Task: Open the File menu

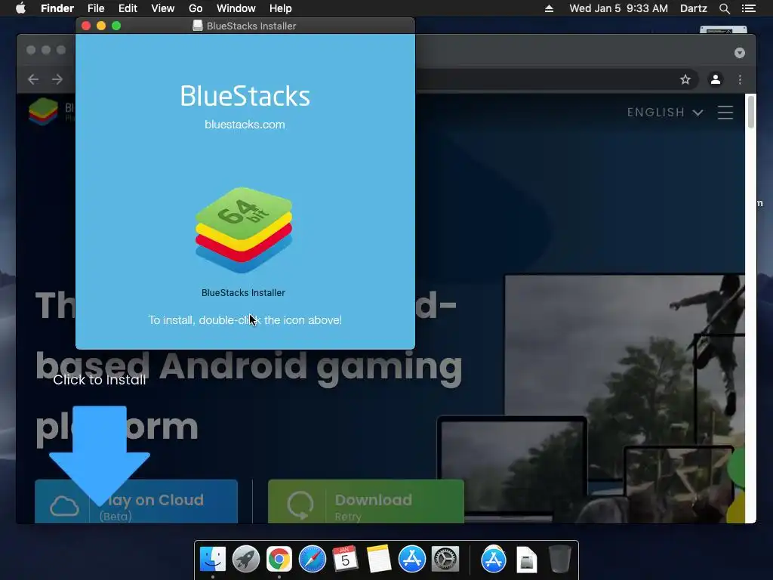Action: tap(96, 8)
